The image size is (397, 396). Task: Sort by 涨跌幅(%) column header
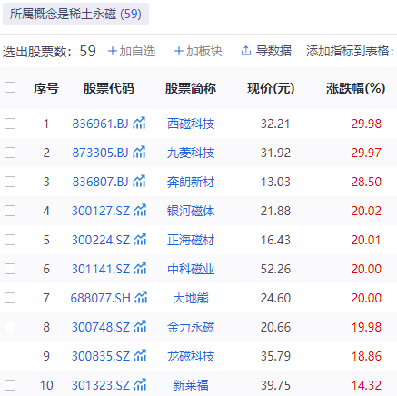click(355, 88)
